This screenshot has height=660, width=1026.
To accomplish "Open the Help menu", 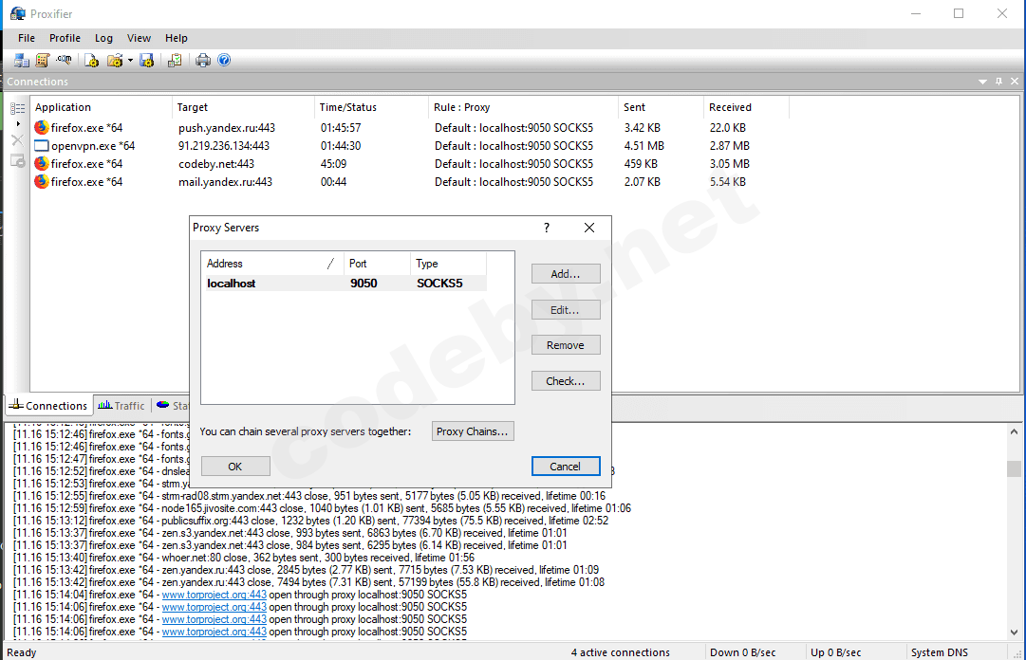I will click(176, 38).
